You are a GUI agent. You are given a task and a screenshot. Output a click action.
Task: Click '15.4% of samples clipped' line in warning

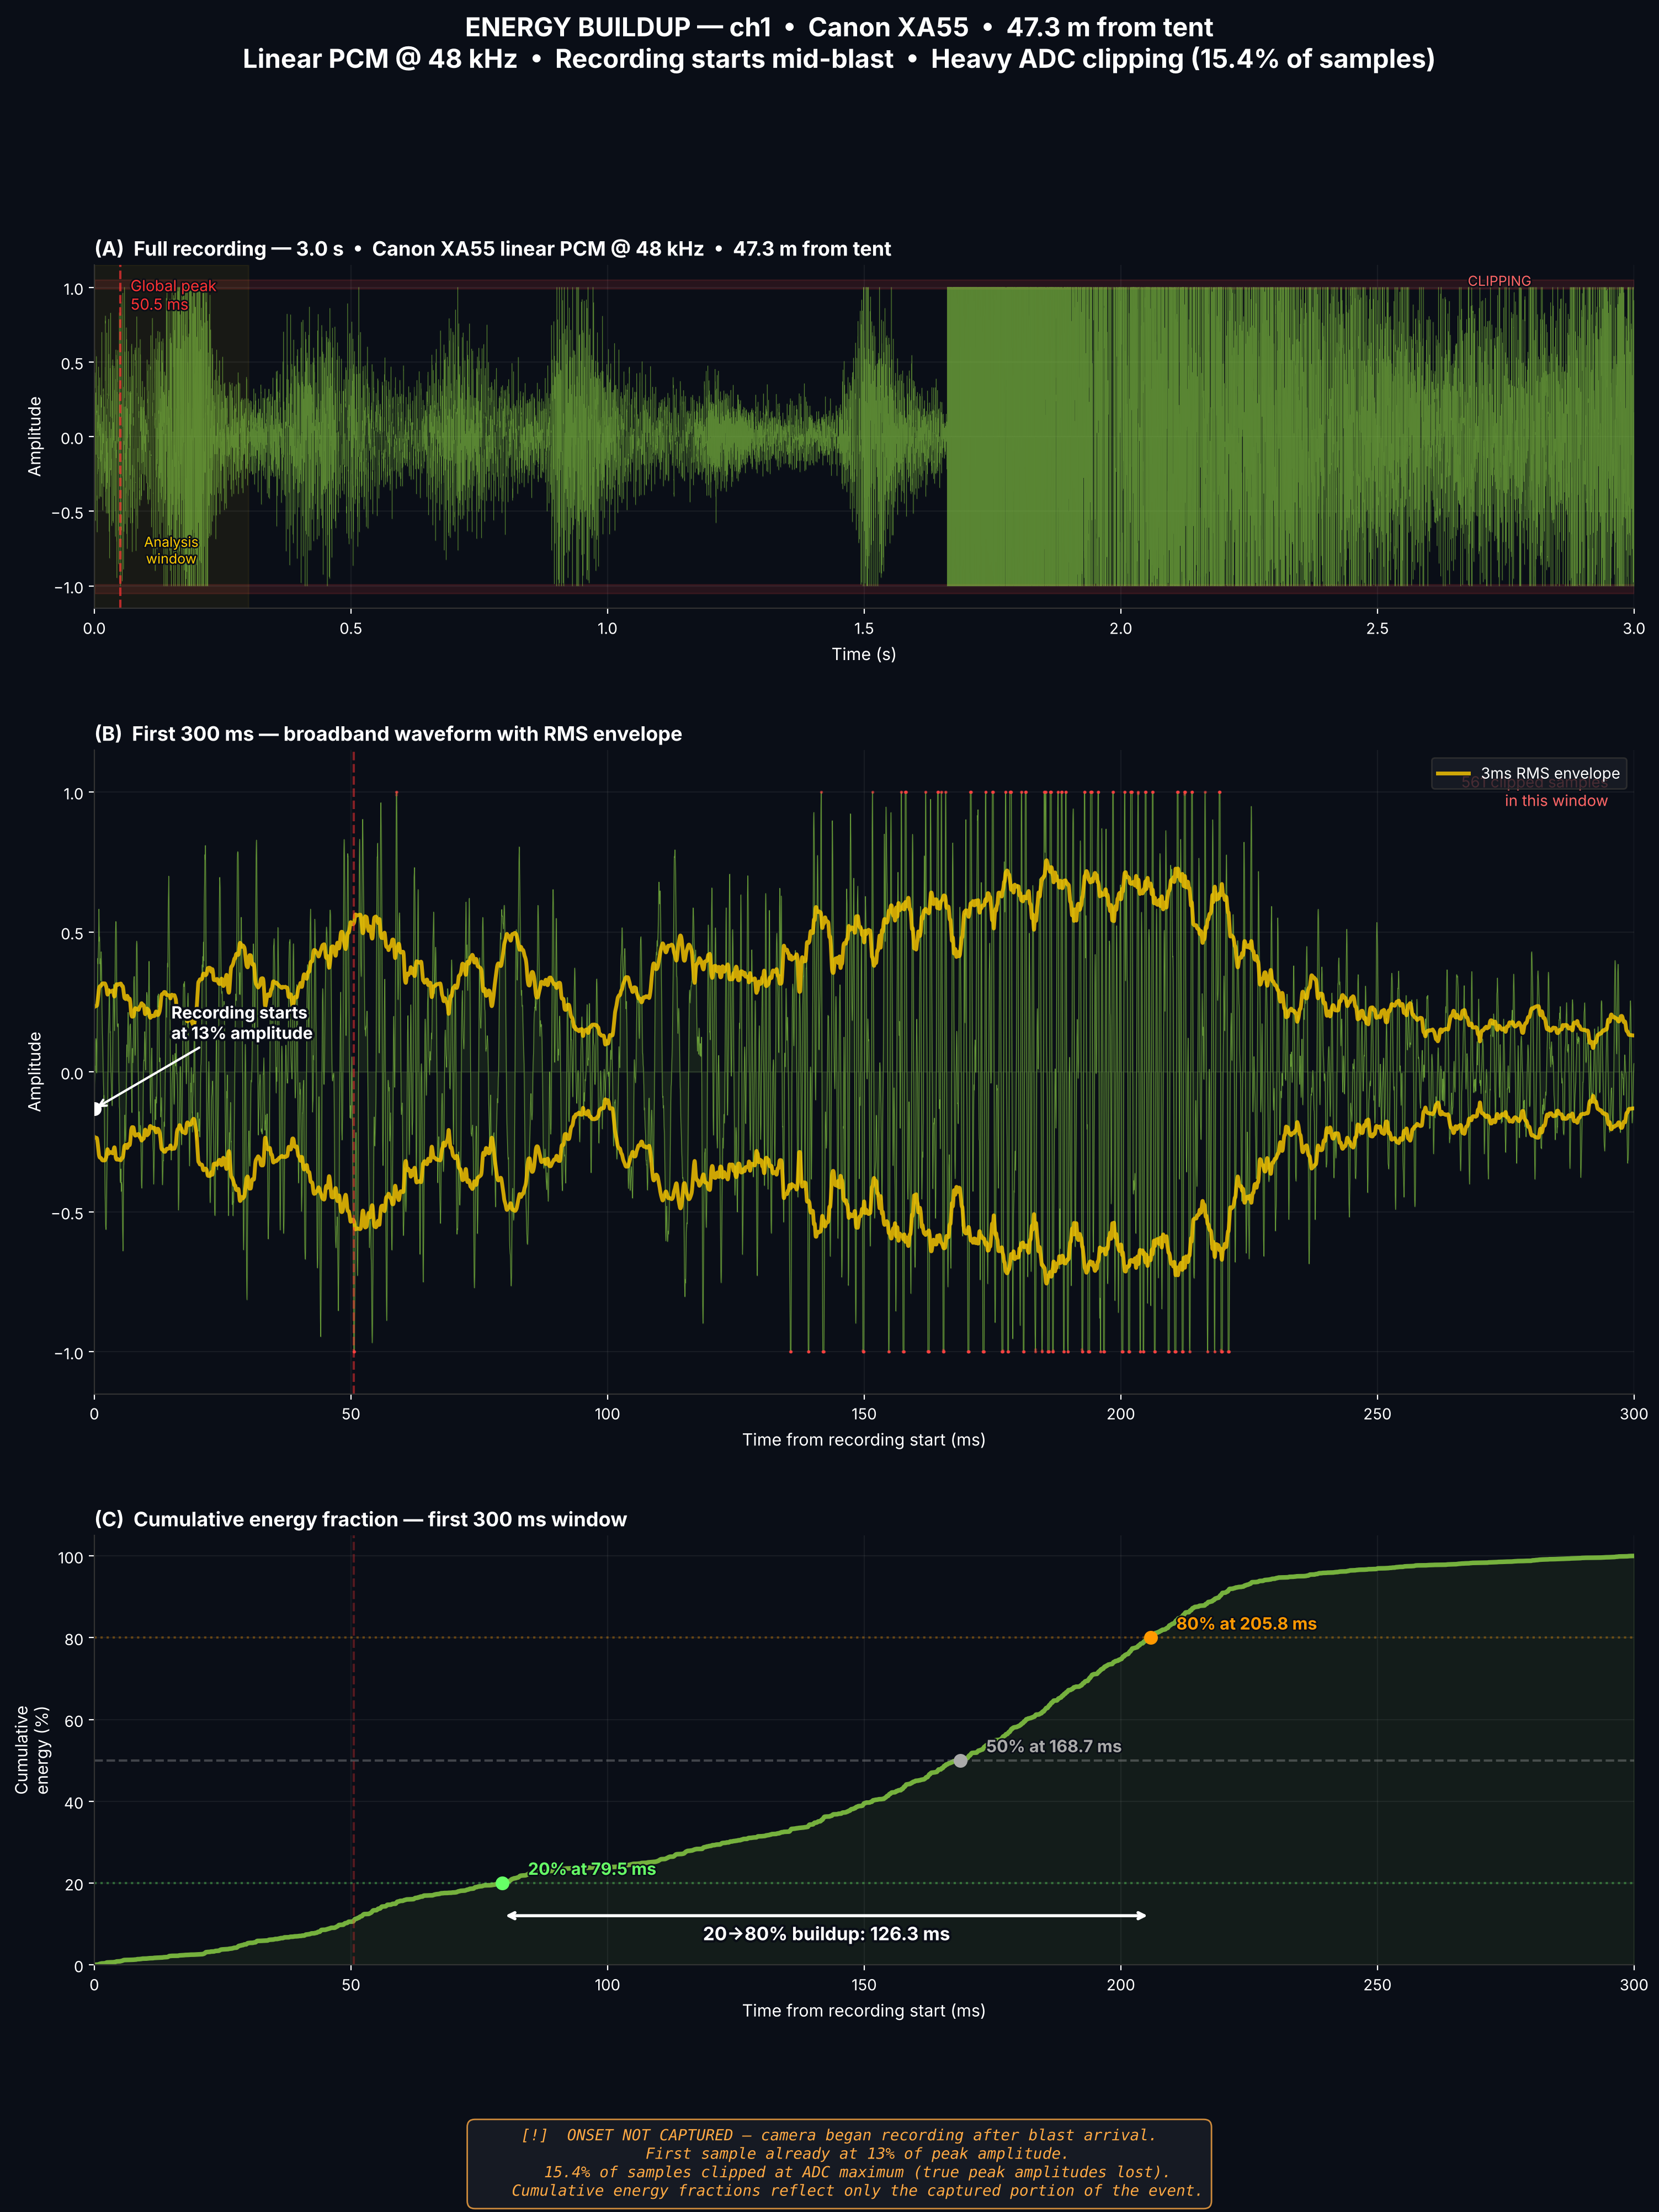(857, 2172)
